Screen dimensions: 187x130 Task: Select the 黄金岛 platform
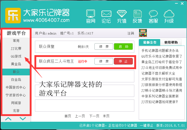[16, 64]
